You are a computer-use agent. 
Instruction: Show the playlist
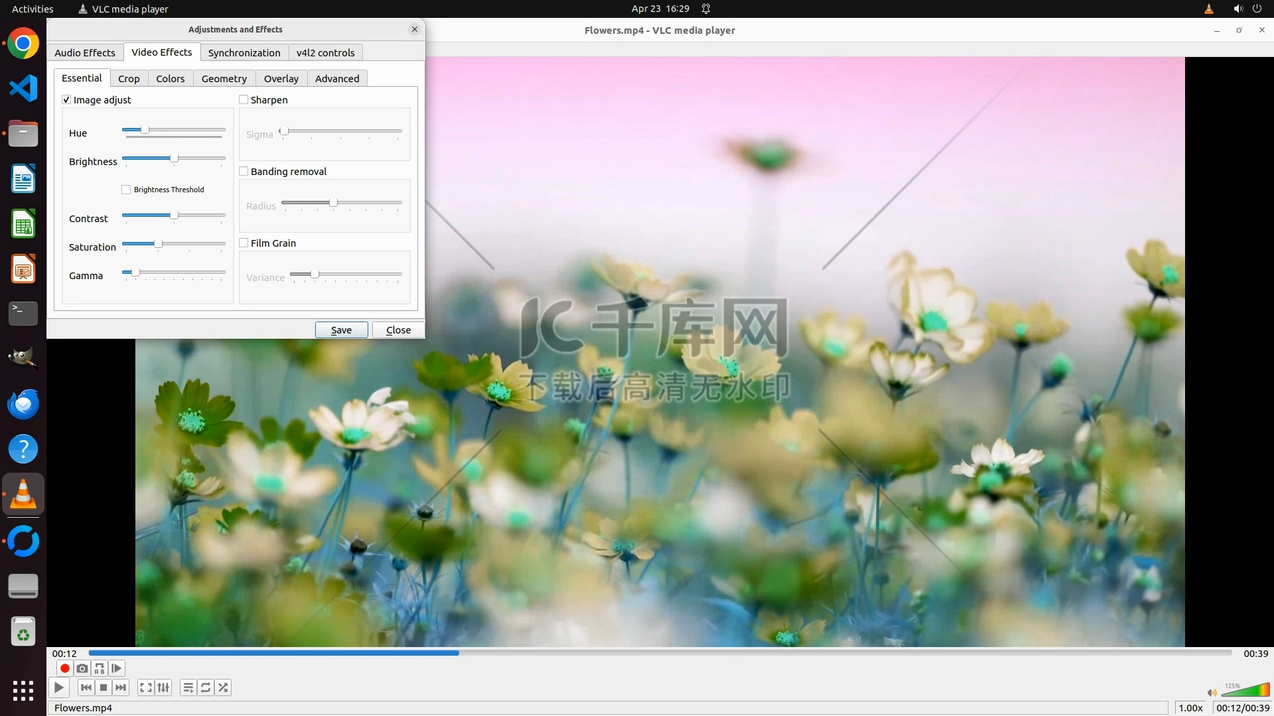click(188, 687)
